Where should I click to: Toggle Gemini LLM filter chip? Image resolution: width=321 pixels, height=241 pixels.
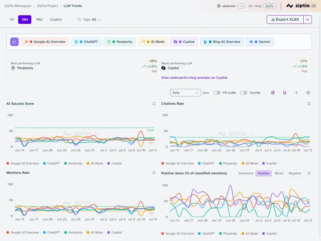pos(260,42)
